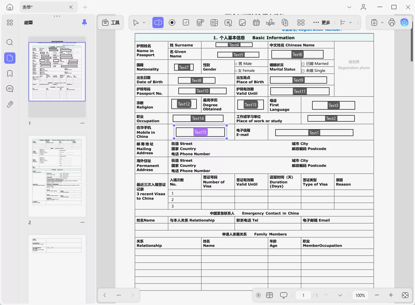
Task: Open the search panel in sidebar
Action: [x=10, y=43]
